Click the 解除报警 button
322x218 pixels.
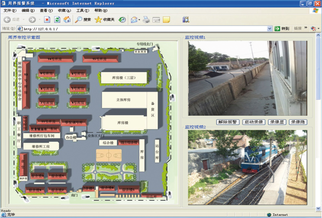pos(228,122)
